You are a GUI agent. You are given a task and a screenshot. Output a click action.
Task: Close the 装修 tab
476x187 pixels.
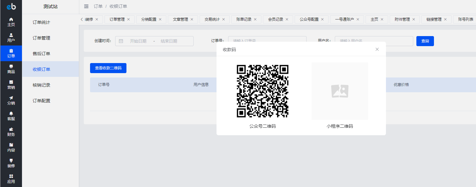point(97,19)
